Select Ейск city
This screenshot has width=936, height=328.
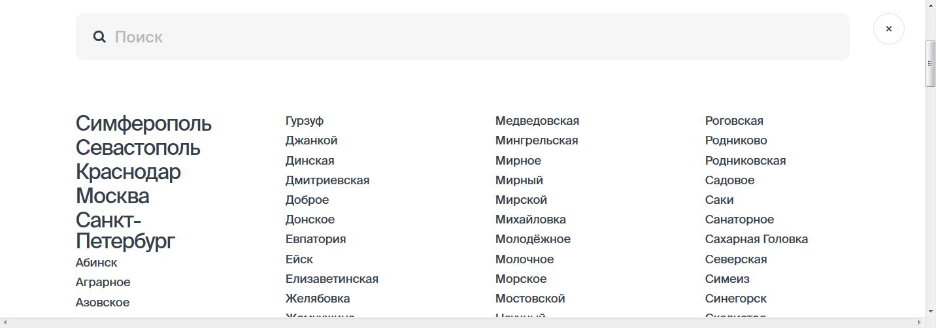(x=299, y=259)
